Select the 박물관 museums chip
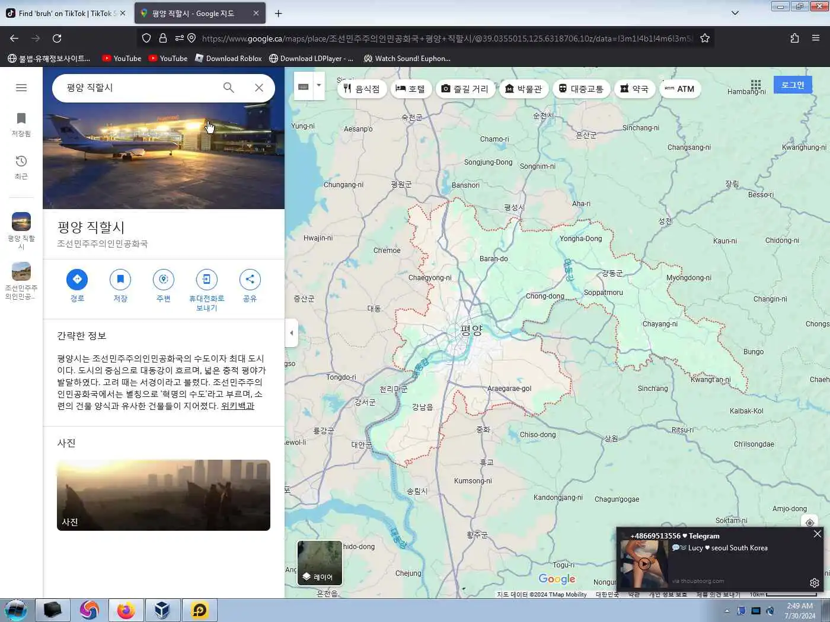 (523, 89)
